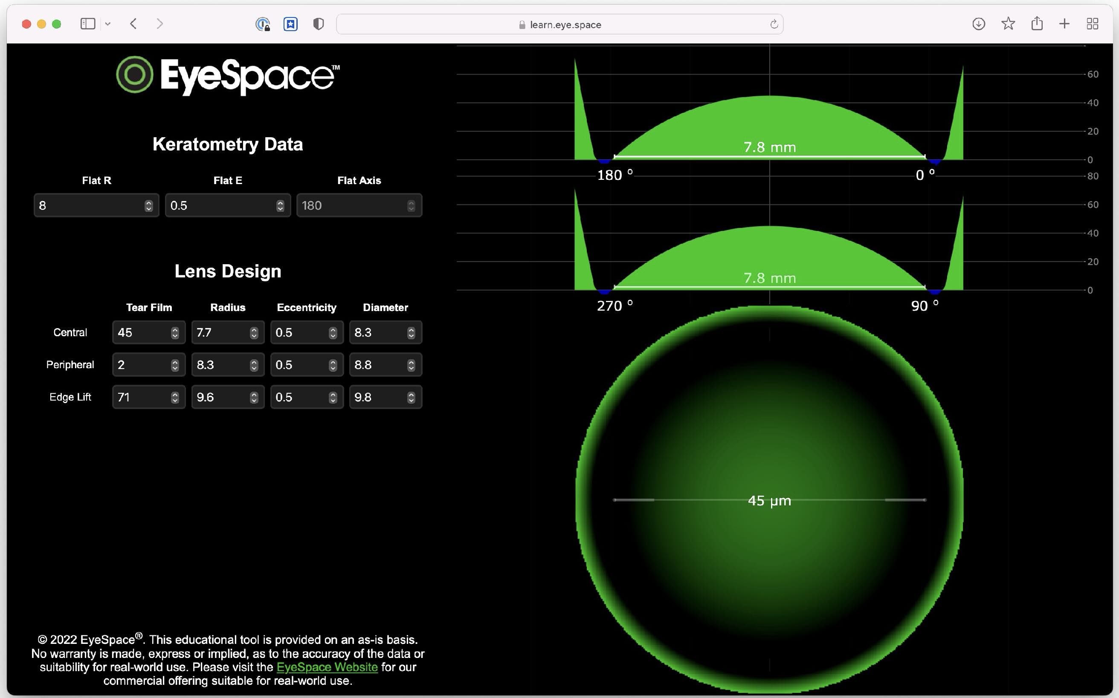Screen dimensions: 1119x698
Task: Open the password manager extension icon
Action: click(x=263, y=24)
